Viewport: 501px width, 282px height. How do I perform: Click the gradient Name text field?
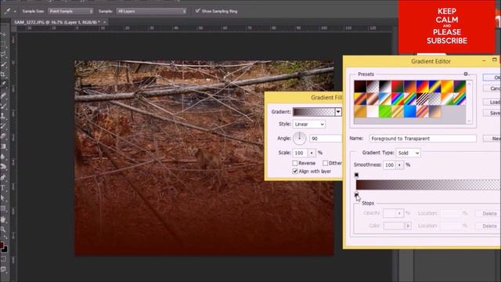coord(423,139)
